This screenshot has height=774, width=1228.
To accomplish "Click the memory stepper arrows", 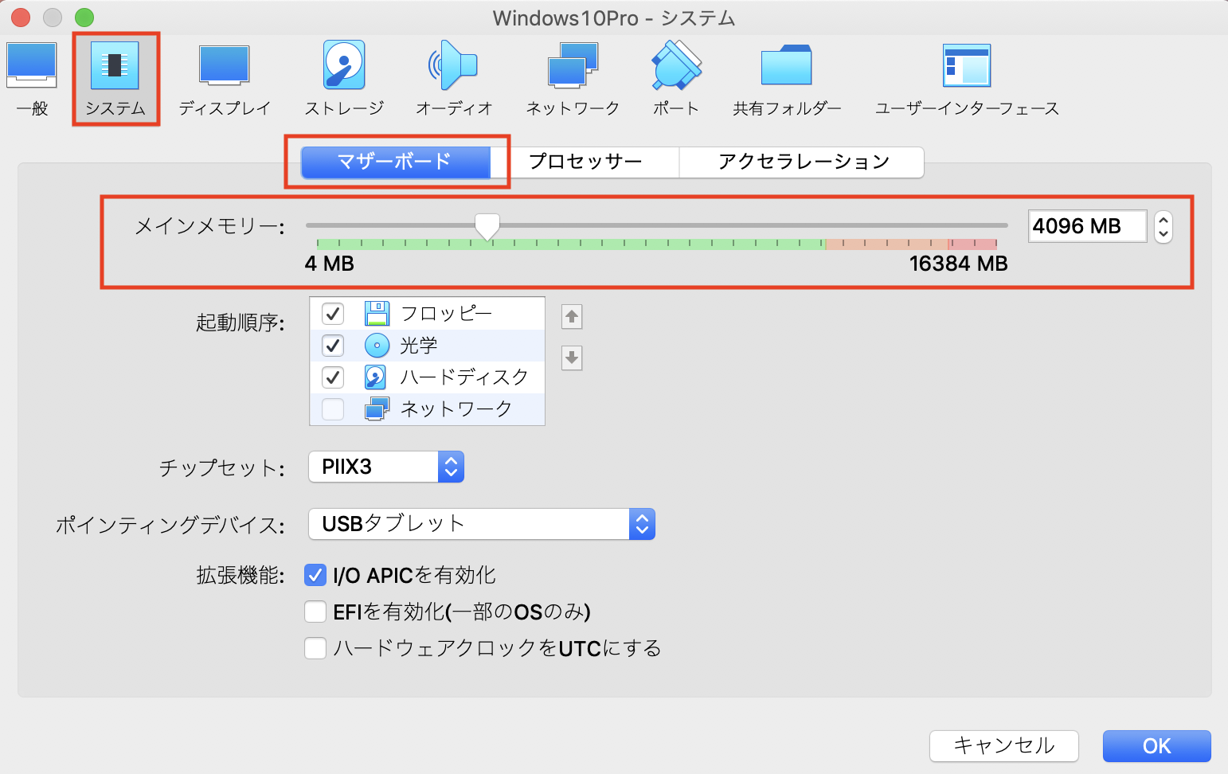I will click(x=1163, y=226).
